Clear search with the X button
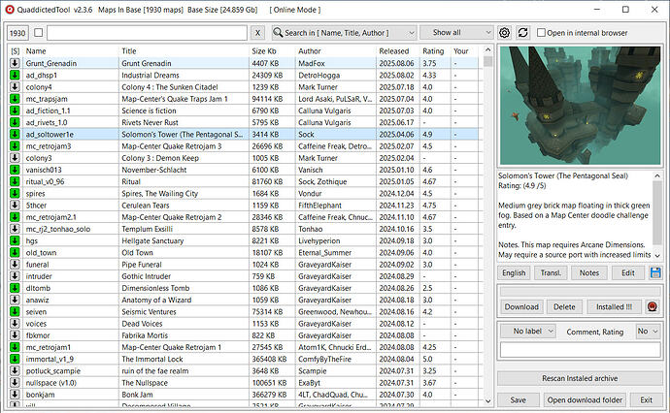This screenshot has height=413, width=670. pyautogui.click(x=257, y=33)
